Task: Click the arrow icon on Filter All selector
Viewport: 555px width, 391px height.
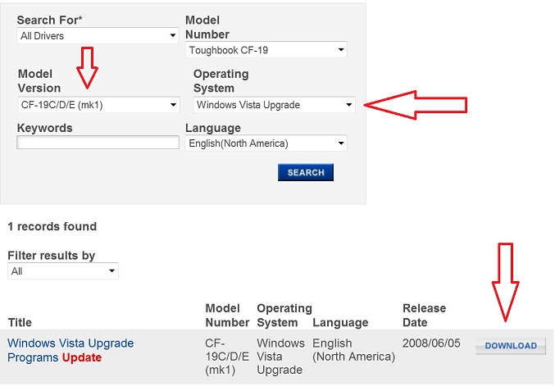Action: [x=111, y=271]
